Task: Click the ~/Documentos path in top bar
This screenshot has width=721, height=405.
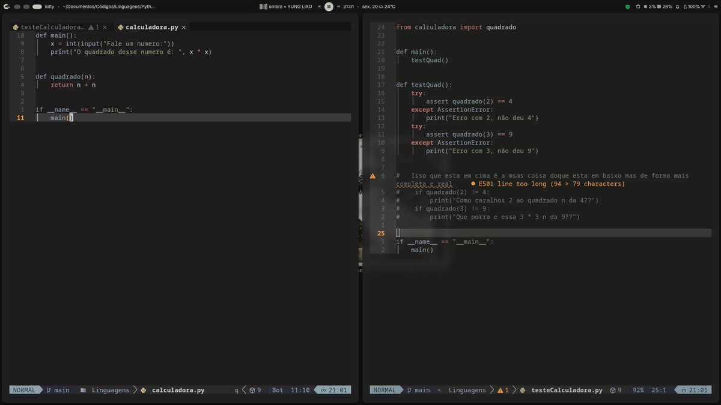Action: pyautogui.click(x=109, y=6)
